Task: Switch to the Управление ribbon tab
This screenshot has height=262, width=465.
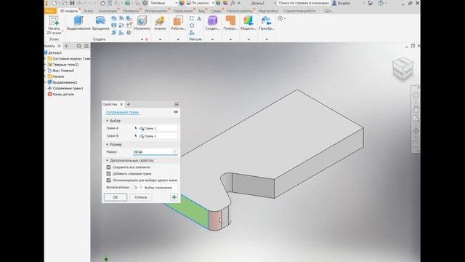Action: click(183, 11)
